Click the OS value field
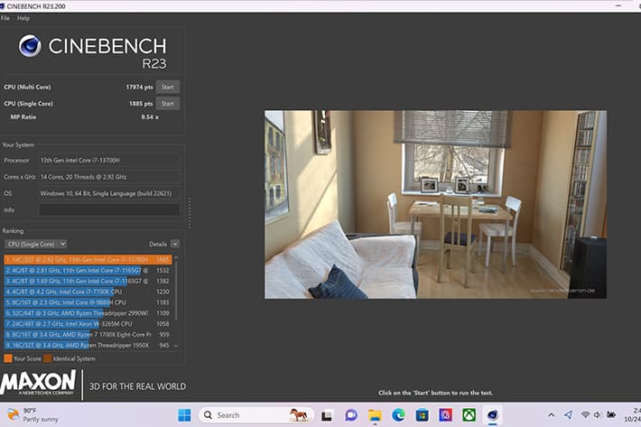This screenshot has width=641, height=427. [x=109, y=193]
